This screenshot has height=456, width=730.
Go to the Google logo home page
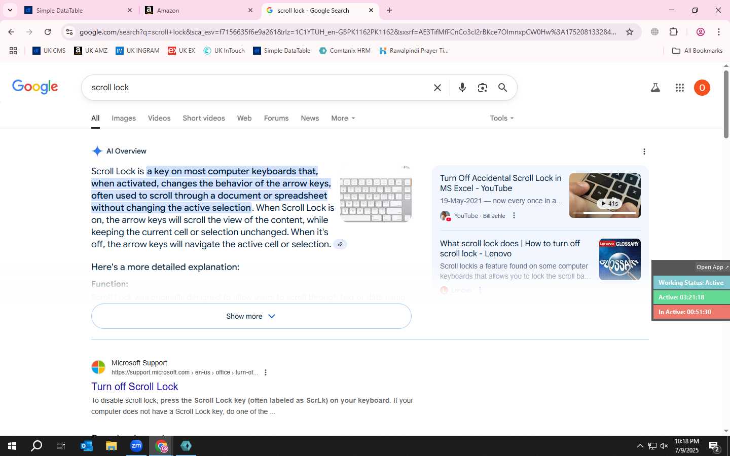click(35, 87)
